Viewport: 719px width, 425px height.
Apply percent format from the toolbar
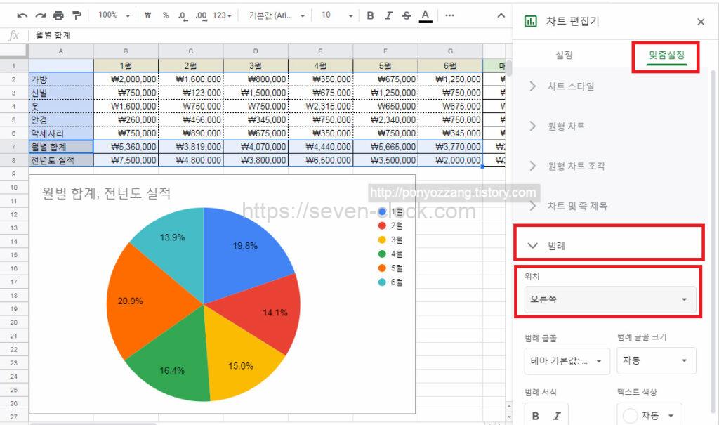click(x=166, y=15)
